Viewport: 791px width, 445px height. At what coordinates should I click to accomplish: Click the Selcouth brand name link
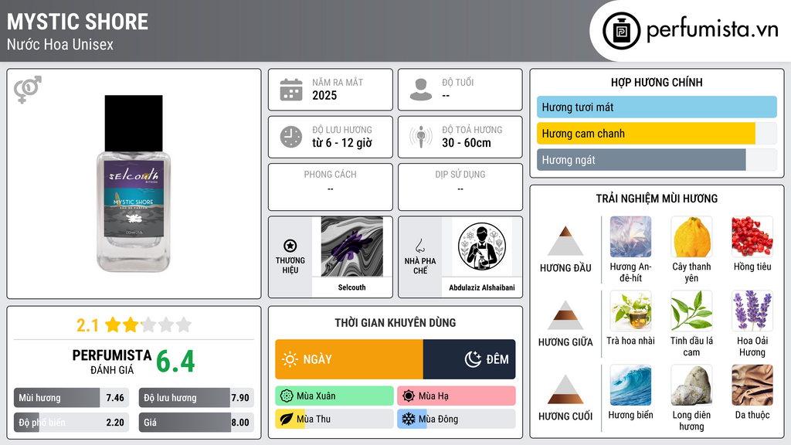(x=351, y=287)
